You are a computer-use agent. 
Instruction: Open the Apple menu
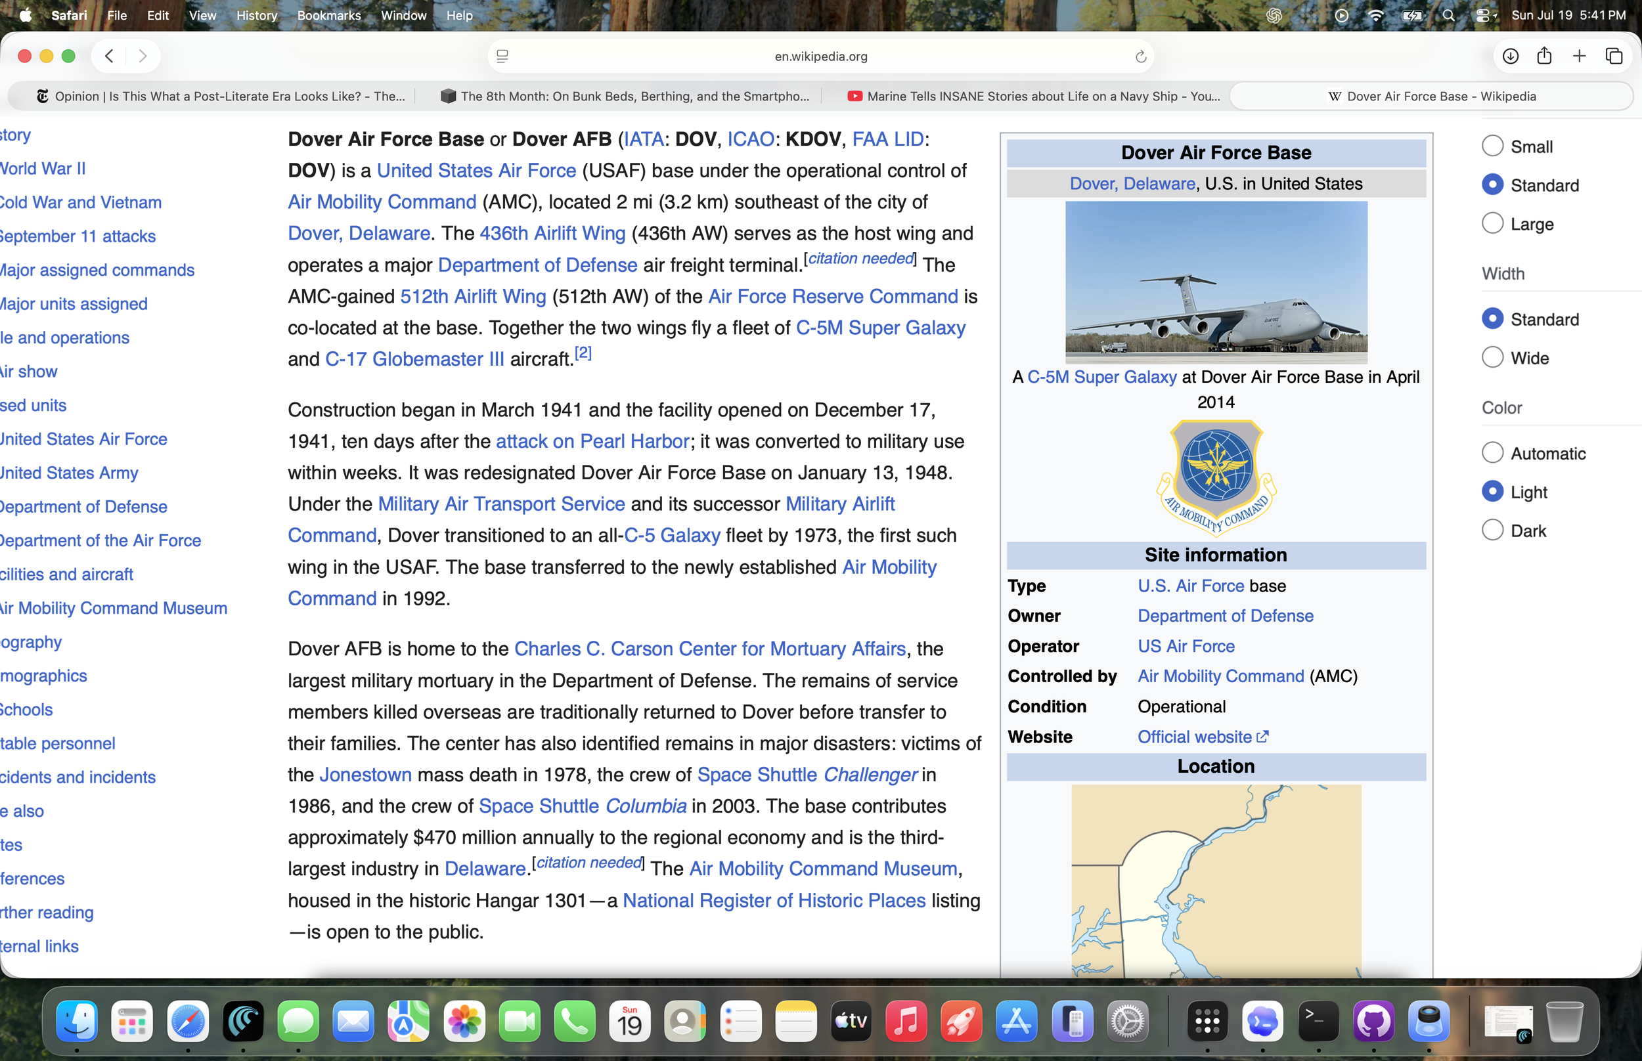pos(26,15)
